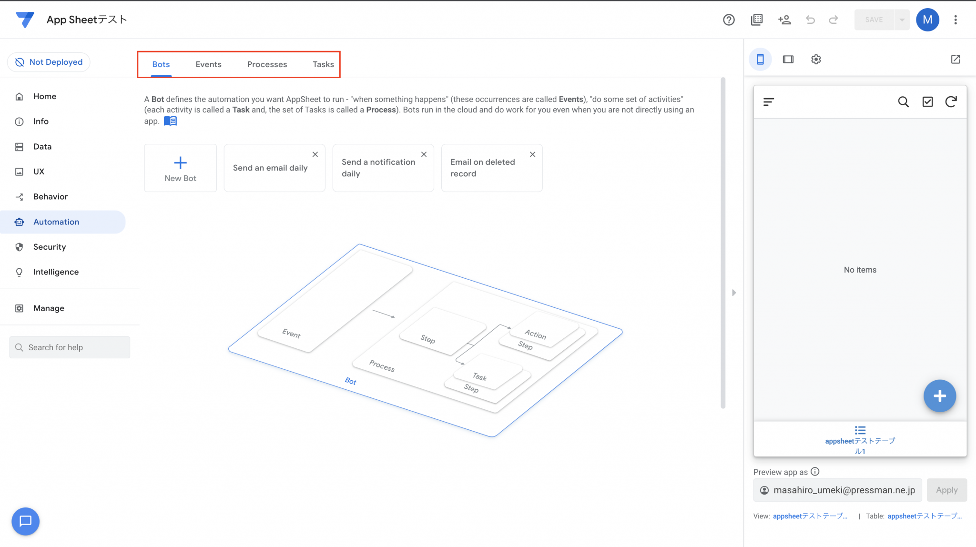Open the three-dot more options menu
The height and width of the screenshot is (547, 976).
956,20
